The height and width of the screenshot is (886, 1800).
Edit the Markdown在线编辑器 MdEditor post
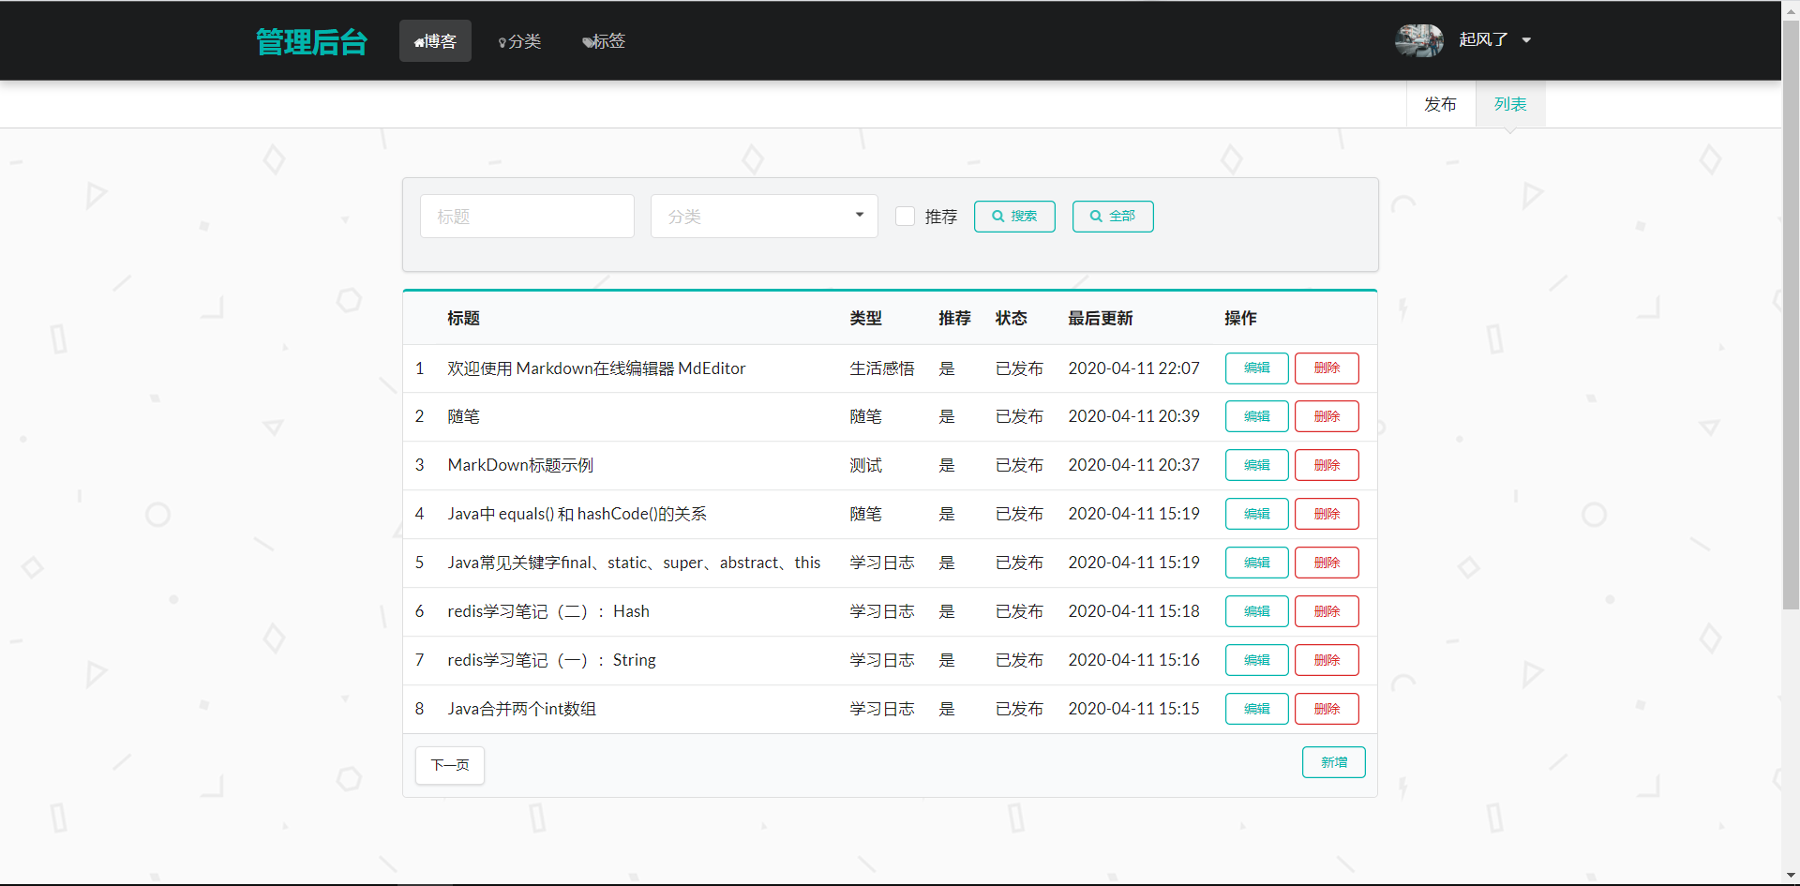(1256, 368)
